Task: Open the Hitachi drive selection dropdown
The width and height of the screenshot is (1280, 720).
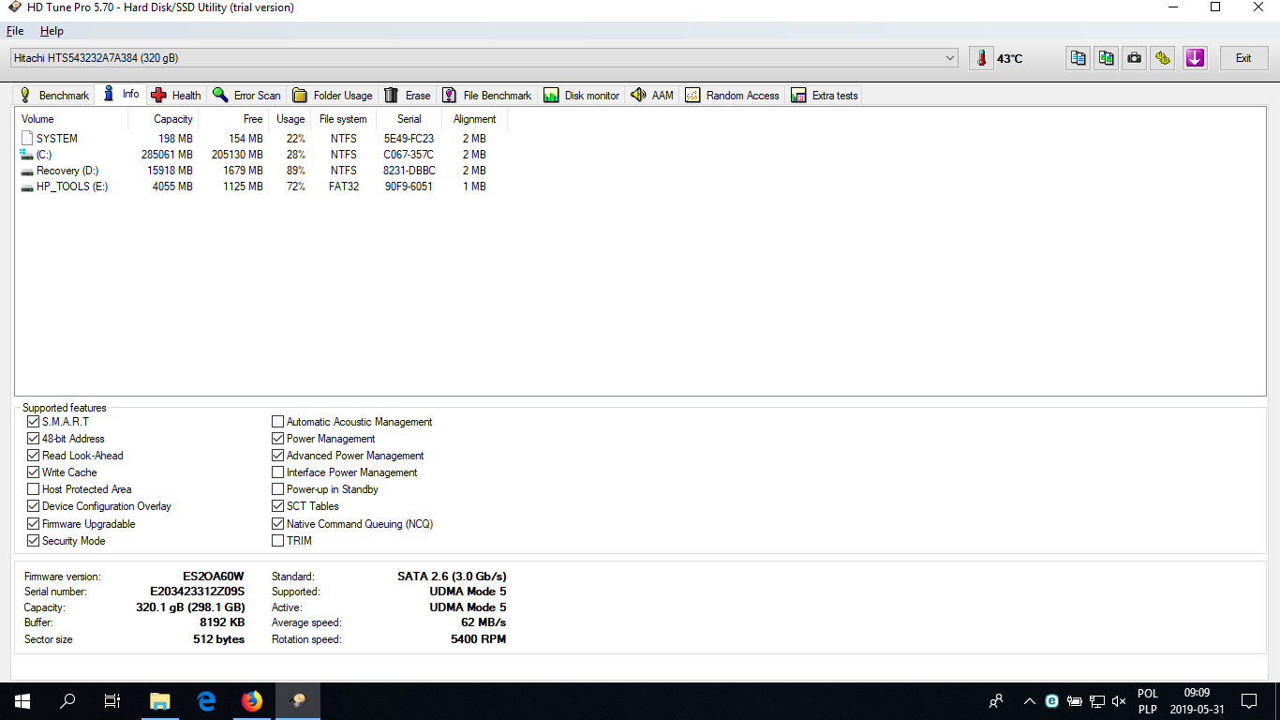Action: (x=484, y=58)
